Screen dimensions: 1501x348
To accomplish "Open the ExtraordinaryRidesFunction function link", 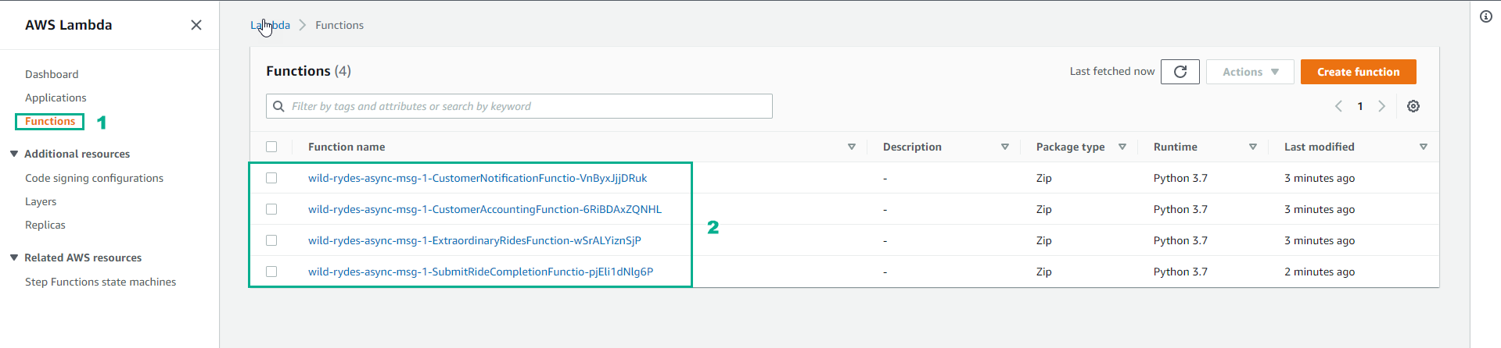I will tap(475, 240).
